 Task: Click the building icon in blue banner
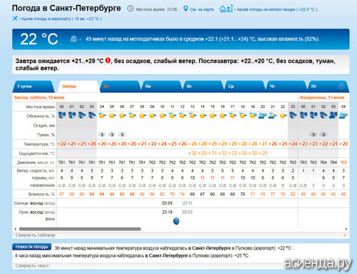pos(74,39)
